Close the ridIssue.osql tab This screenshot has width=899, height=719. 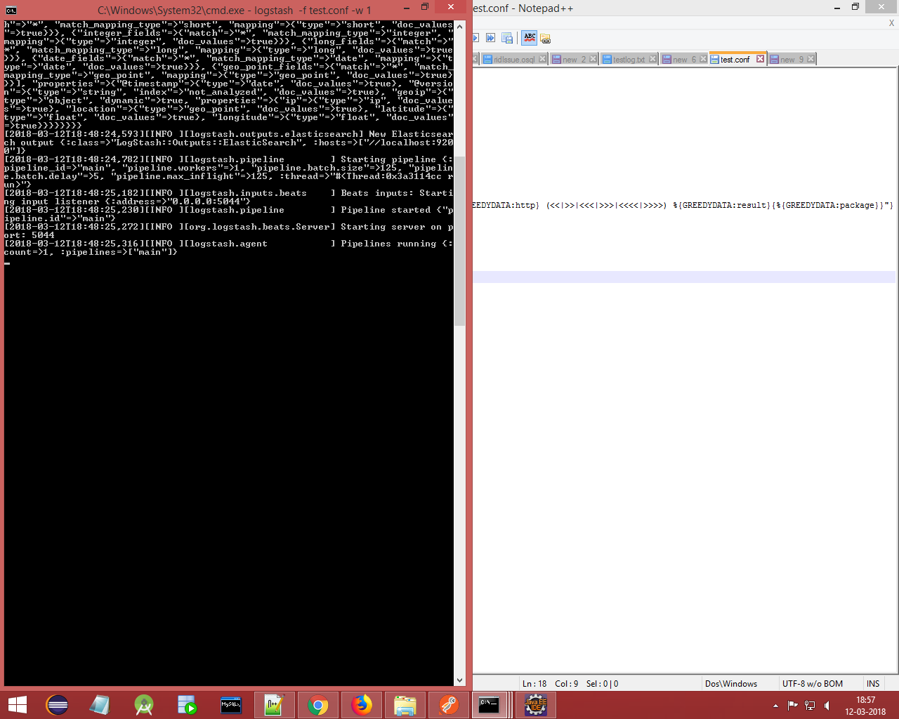tap(542, 59)
